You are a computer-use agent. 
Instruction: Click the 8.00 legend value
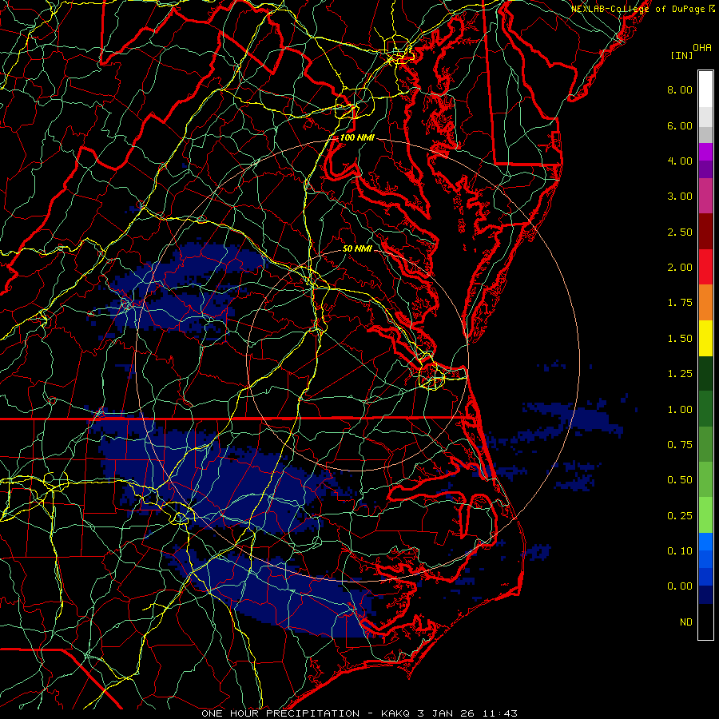pyautogui.click(x=680, y=89)
